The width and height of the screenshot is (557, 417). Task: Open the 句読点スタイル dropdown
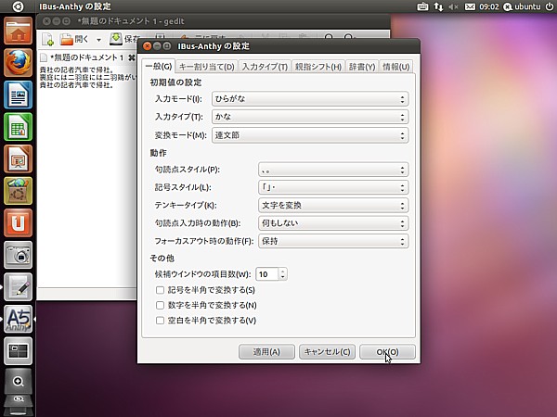click(333, 170)
